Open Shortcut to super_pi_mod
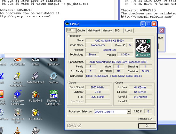This screenshot has width=176, height=134. (53, 98)
